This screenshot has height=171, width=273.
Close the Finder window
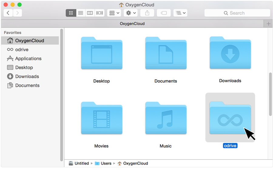click(6, 5)
